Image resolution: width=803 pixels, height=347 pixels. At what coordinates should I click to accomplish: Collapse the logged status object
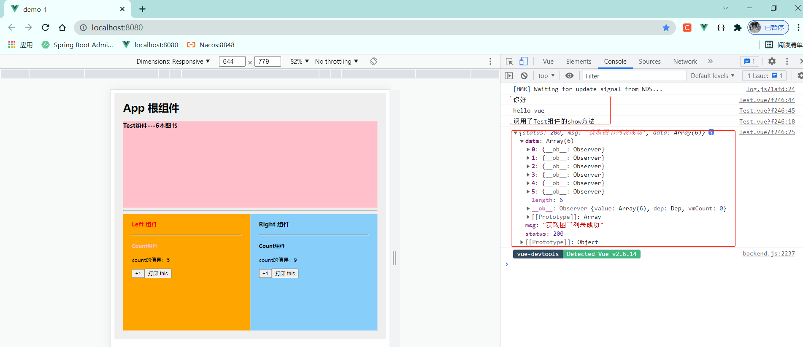point(515,133)
